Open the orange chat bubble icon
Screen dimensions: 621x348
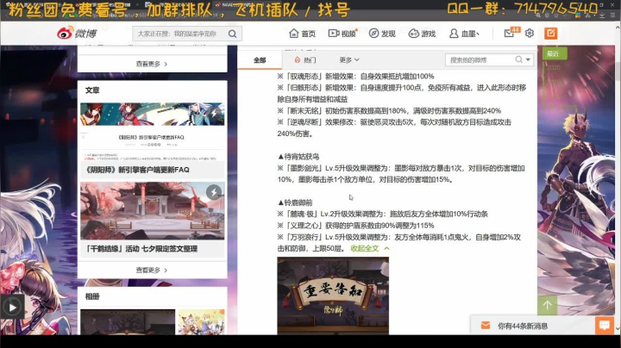(x=605, y=326)
